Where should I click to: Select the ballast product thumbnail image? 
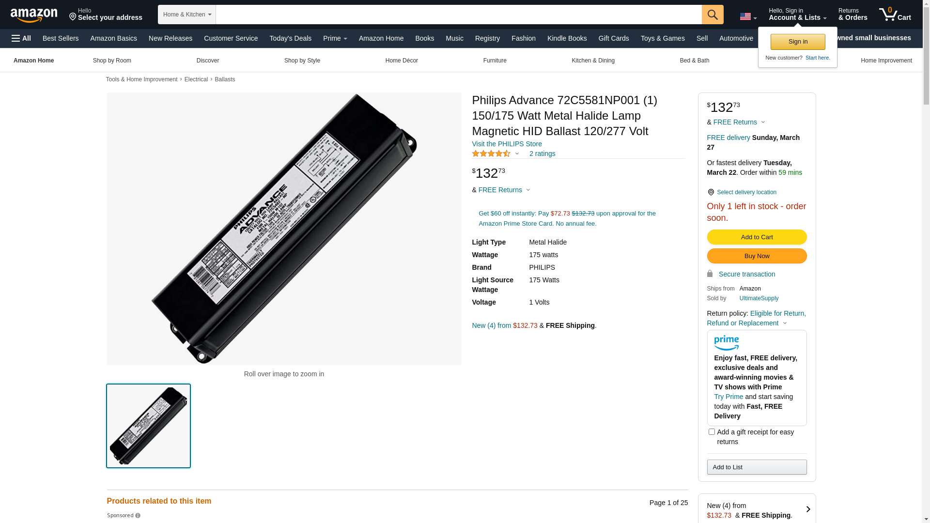148,426
